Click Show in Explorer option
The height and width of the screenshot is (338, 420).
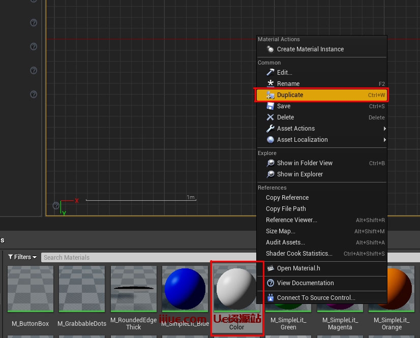click(299, 174)
